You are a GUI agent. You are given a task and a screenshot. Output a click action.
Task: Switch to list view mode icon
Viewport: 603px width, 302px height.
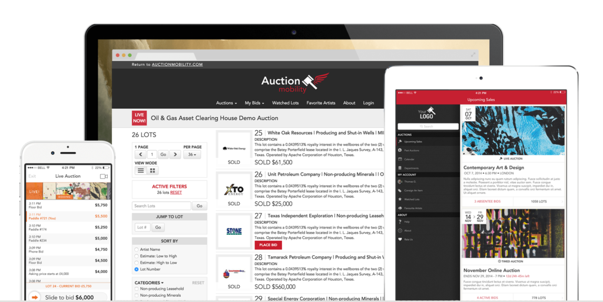[x=141, y=171]
